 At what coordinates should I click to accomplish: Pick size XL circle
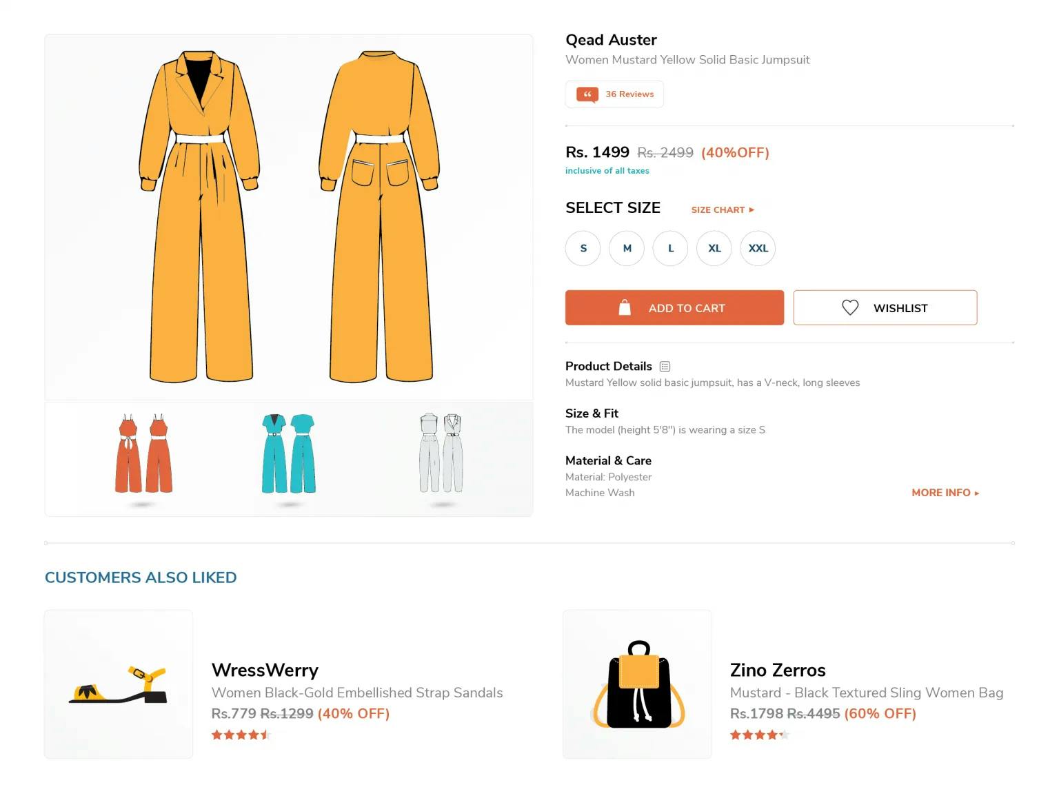point(714,248)
